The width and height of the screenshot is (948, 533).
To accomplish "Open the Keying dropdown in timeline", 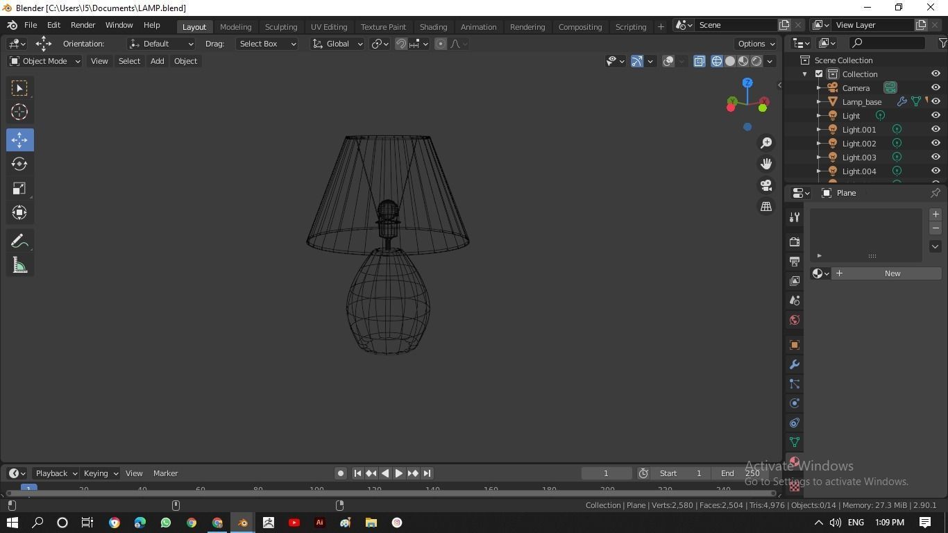I will click(100, 473).
